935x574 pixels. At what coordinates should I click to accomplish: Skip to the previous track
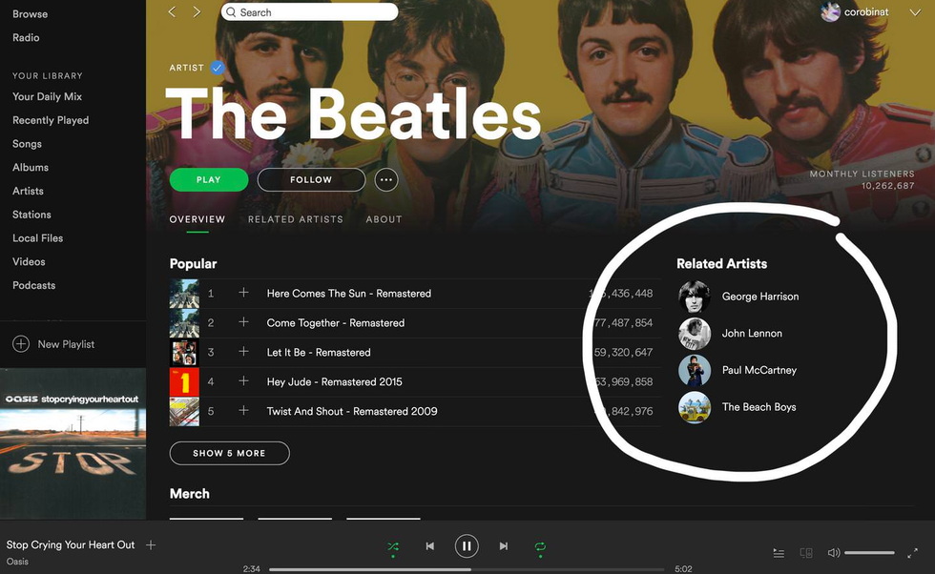(429, 546)
